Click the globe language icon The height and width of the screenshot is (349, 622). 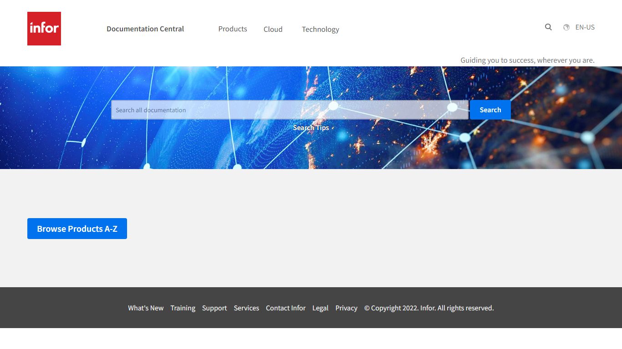[566, 27]
